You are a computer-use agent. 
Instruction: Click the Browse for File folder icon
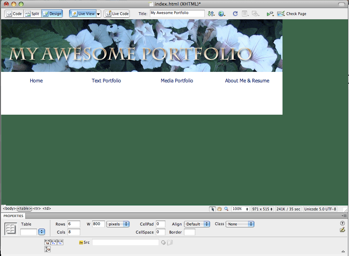tap(170, 242)
